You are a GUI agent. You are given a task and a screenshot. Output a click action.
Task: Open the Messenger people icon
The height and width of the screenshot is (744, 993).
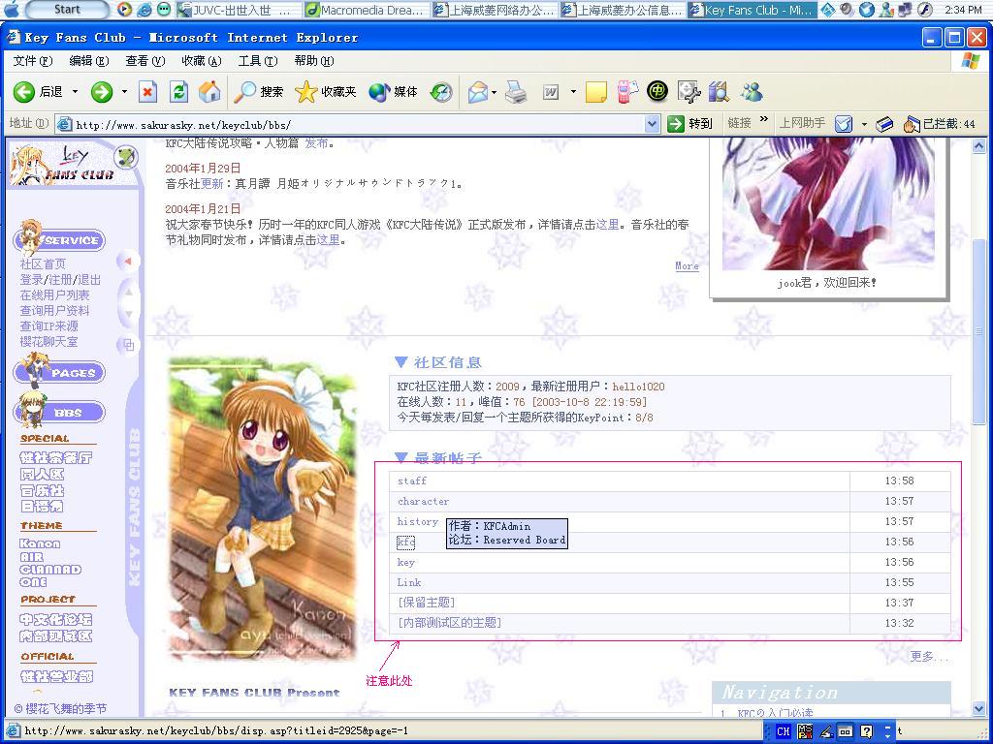752,92
